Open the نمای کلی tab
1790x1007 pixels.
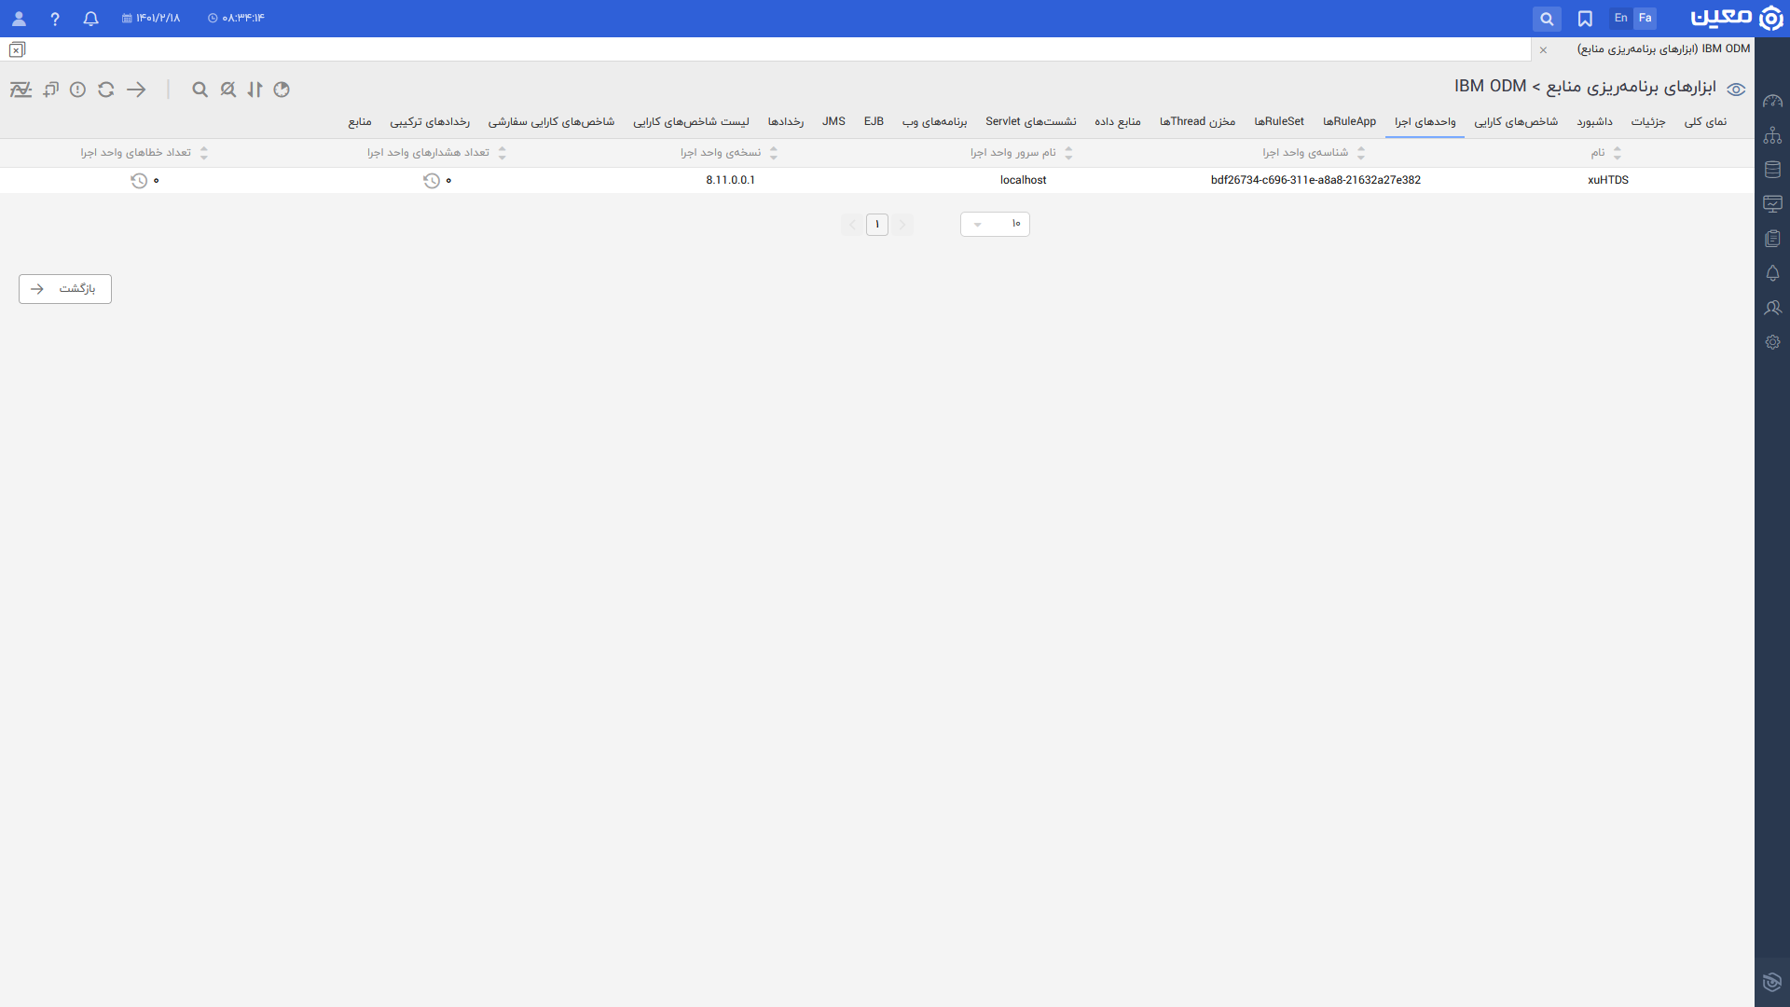point(1705,122)
